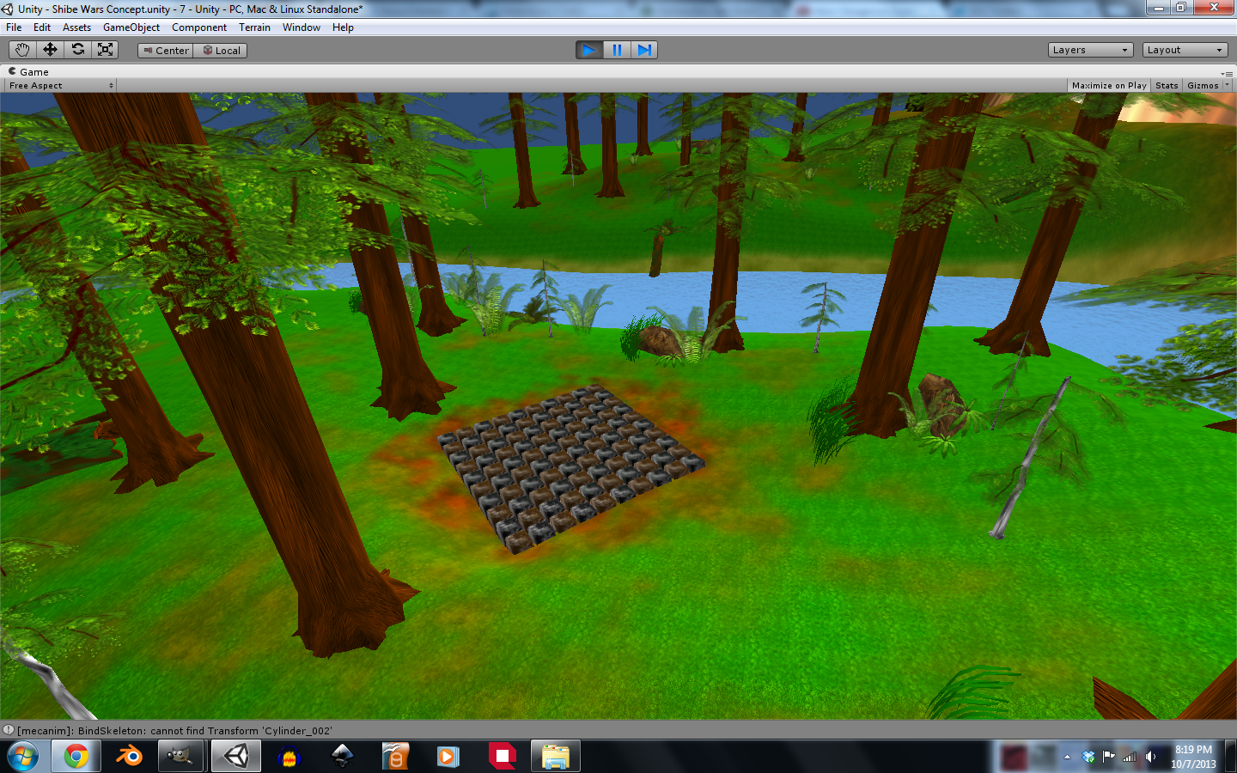Open volume control tray icon

tap(1150, 757)
